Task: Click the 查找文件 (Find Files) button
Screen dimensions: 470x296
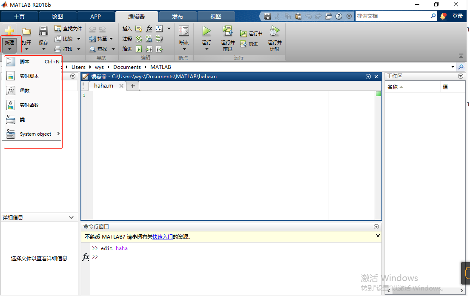Action: [x=68, y=28]
